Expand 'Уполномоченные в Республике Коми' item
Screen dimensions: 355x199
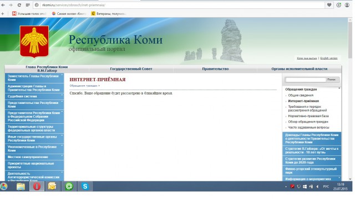34,149
